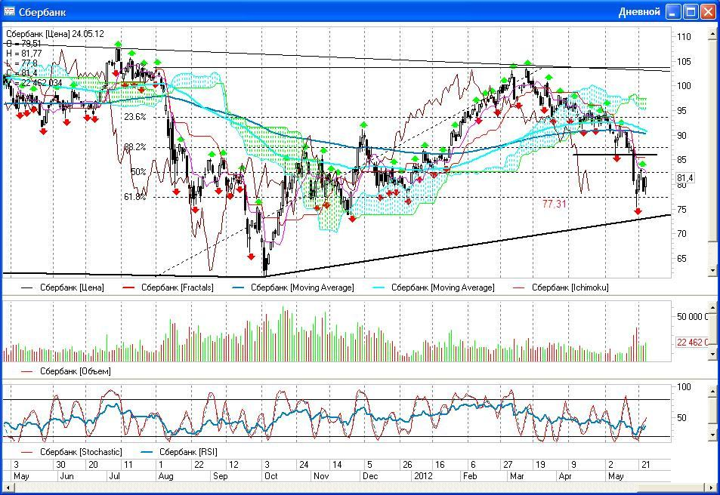Click the 65 price scale label
This screenshot has width=720, height=495.
682,258
